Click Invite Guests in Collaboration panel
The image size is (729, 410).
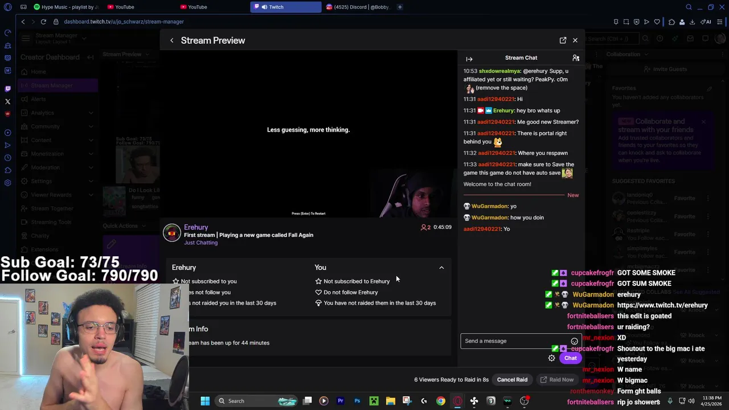[x=665, y=69]
